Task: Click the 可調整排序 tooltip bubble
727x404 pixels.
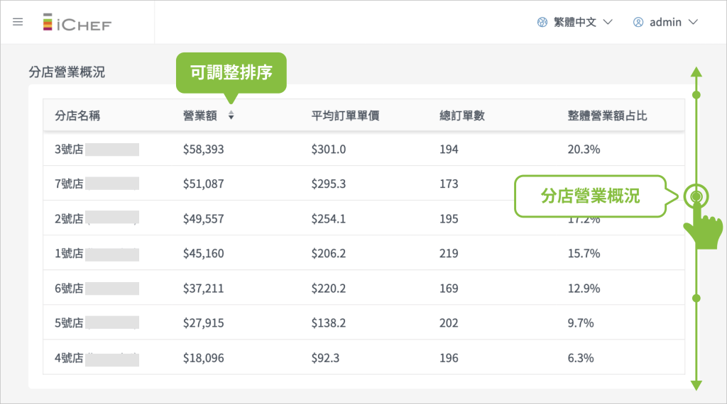Action: coord(231,72)
